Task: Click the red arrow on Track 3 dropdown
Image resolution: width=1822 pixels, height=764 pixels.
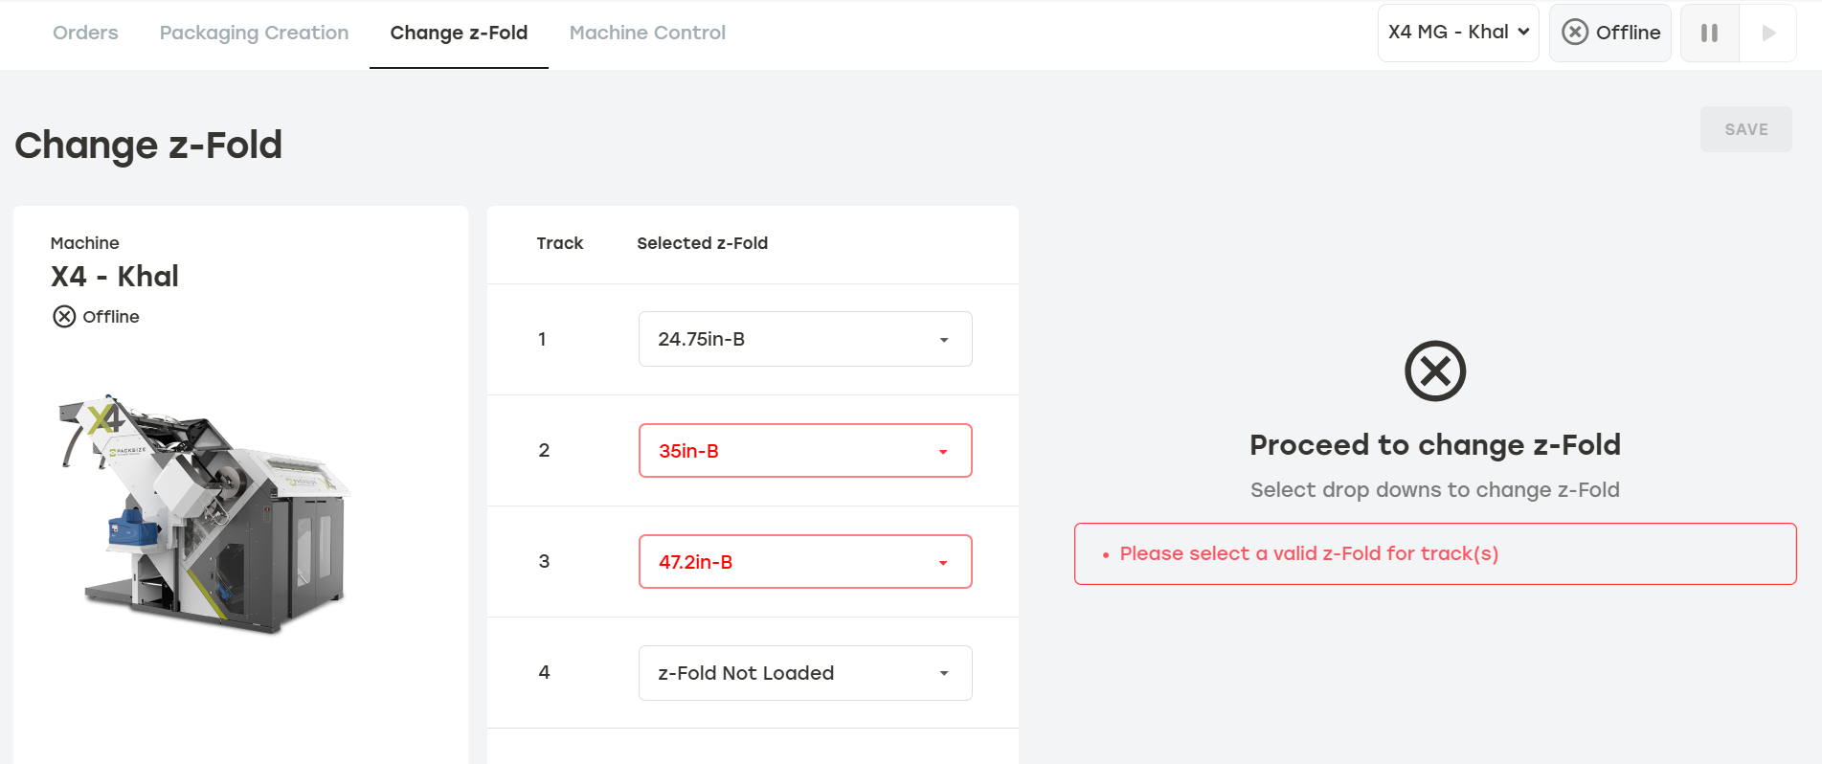Action: 943,563
